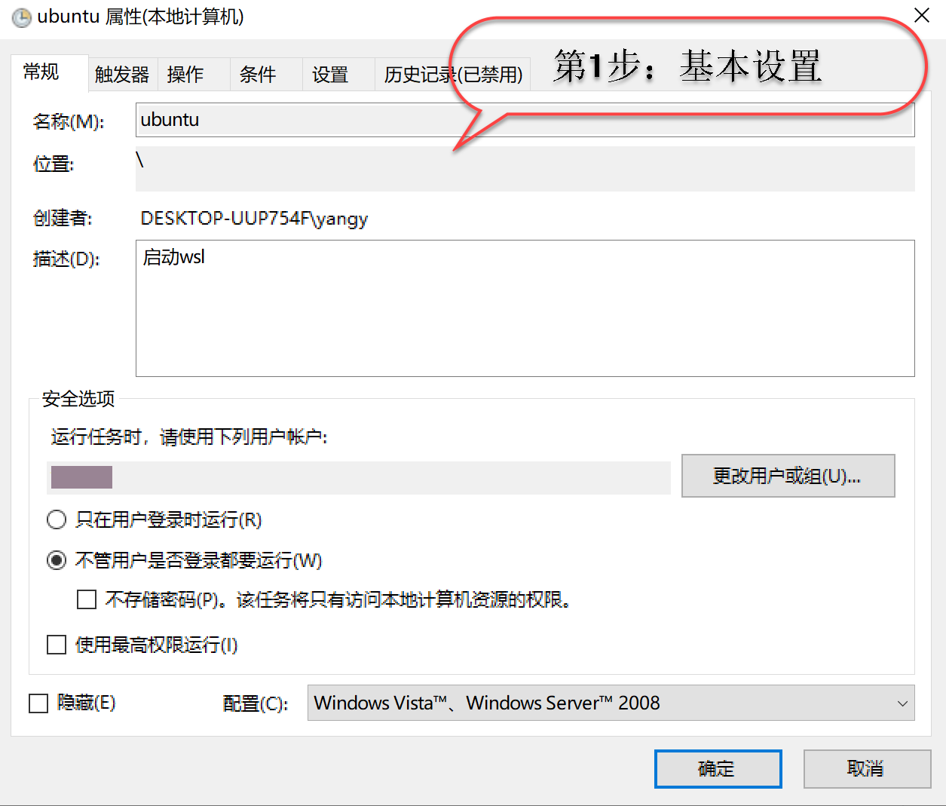This screenshot has width=946, height=806.
Task: Tick the 使用最高权限运行 checkbox
Action: coord(57,645)
